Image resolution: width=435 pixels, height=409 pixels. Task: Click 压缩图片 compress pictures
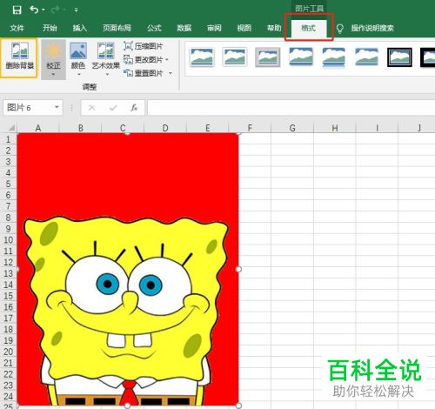(x=144, y=46)
